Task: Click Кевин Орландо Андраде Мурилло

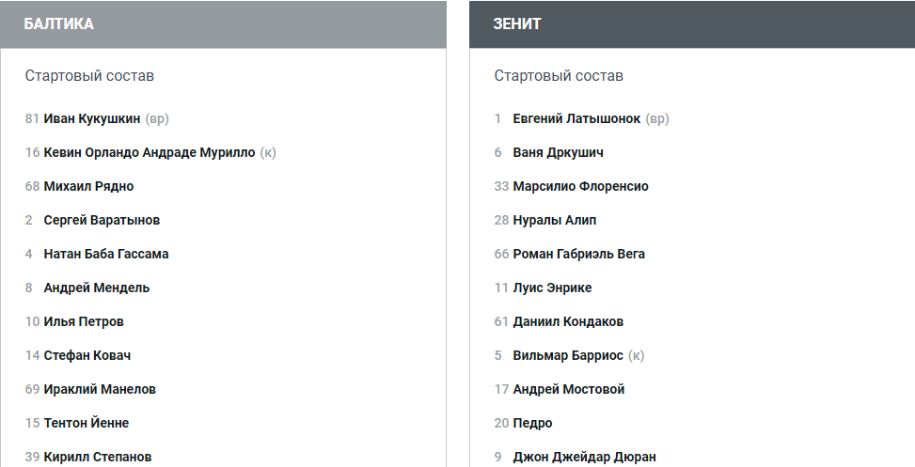Action: [150, 152]
